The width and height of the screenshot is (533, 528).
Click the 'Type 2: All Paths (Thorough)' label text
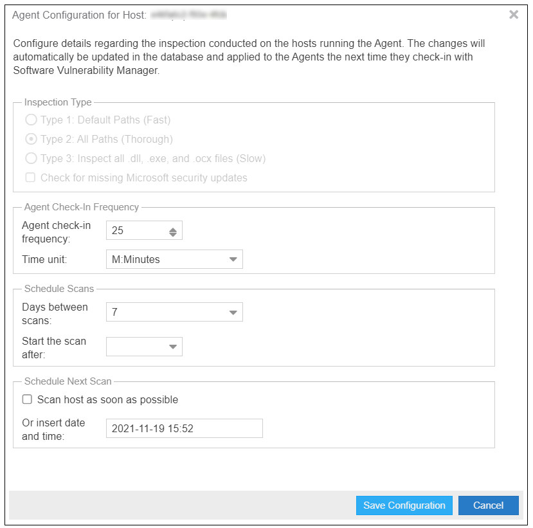click(x=106, y=139)
